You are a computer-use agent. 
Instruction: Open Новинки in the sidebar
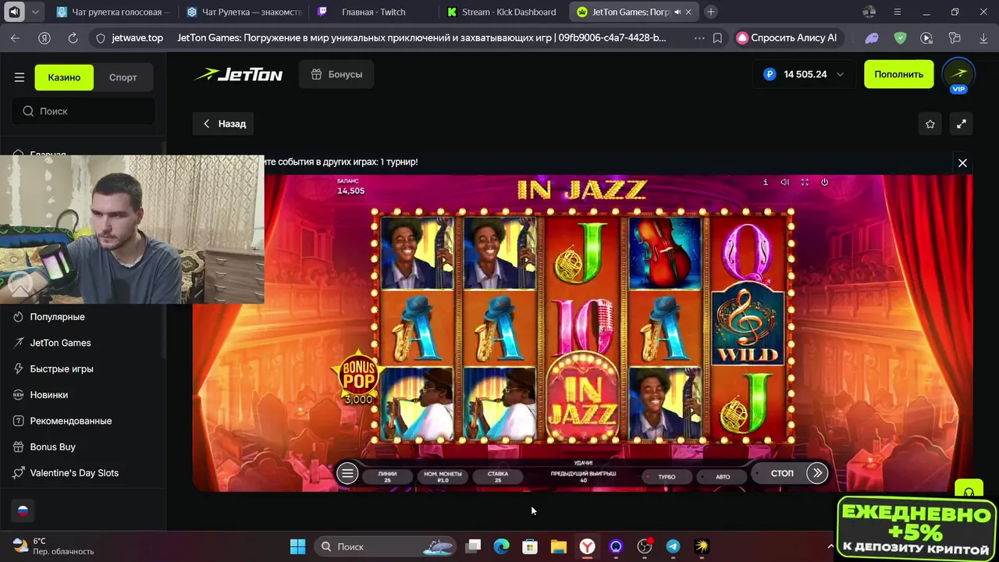[x=48, y=395]
